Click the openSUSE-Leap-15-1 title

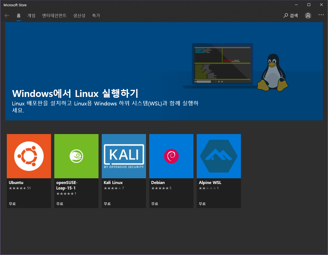pos(67,185)
